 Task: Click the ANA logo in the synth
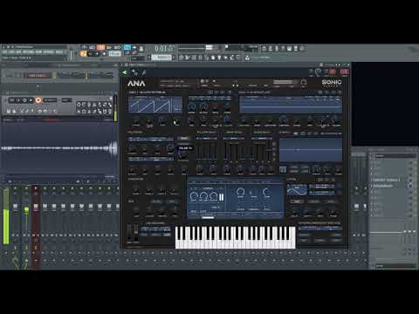point(136,84)
